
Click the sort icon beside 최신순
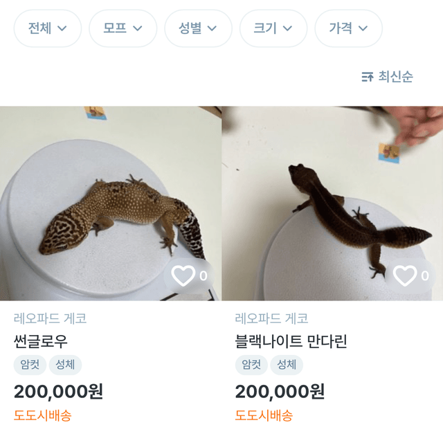pyautogui.click(x=368, y=77)
